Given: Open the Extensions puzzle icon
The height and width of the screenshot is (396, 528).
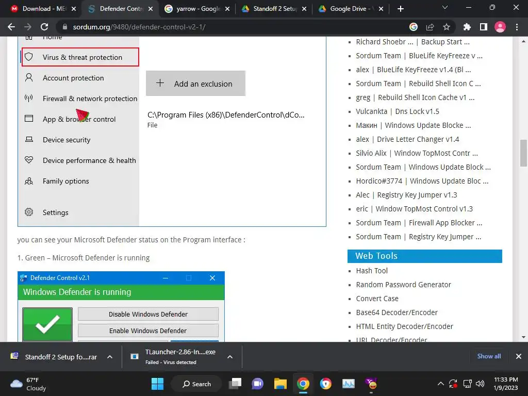Looking at the screenshot, I should coord(467,27).
